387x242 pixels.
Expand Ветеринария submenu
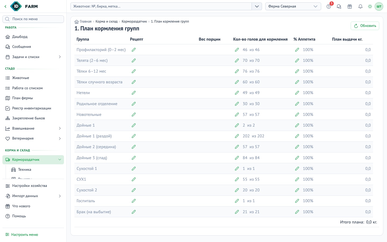click(x=60, y=138)
